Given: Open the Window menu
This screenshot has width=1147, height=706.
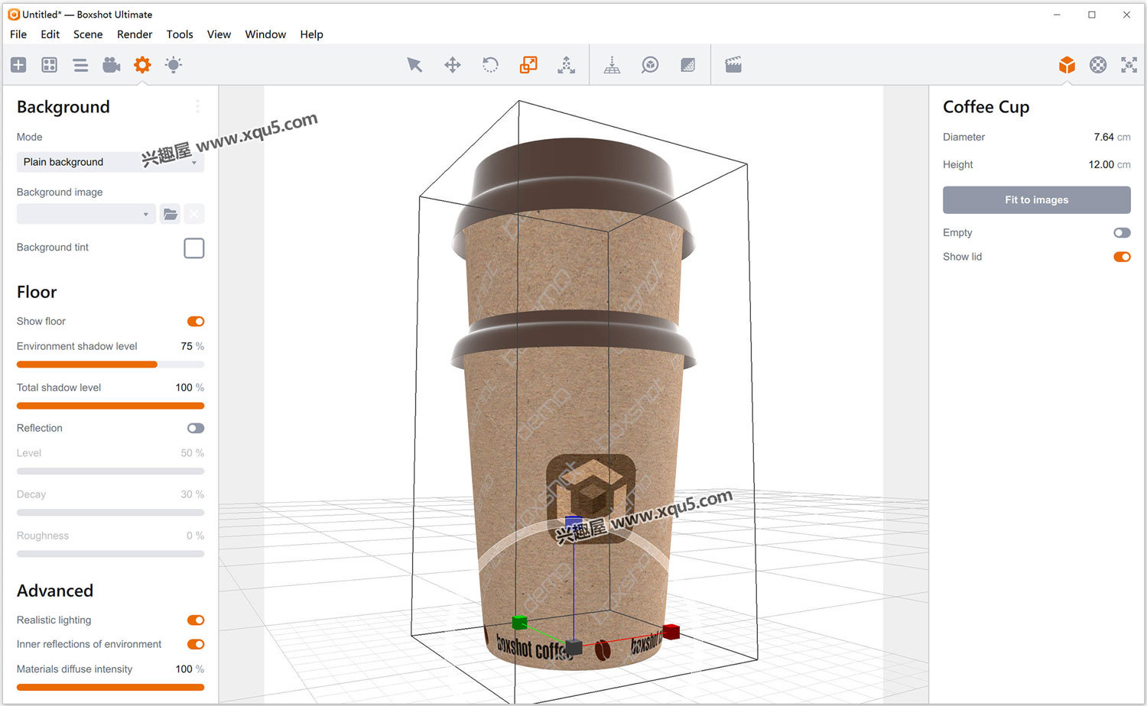Looking at the screenshot, I should [265, 34].
